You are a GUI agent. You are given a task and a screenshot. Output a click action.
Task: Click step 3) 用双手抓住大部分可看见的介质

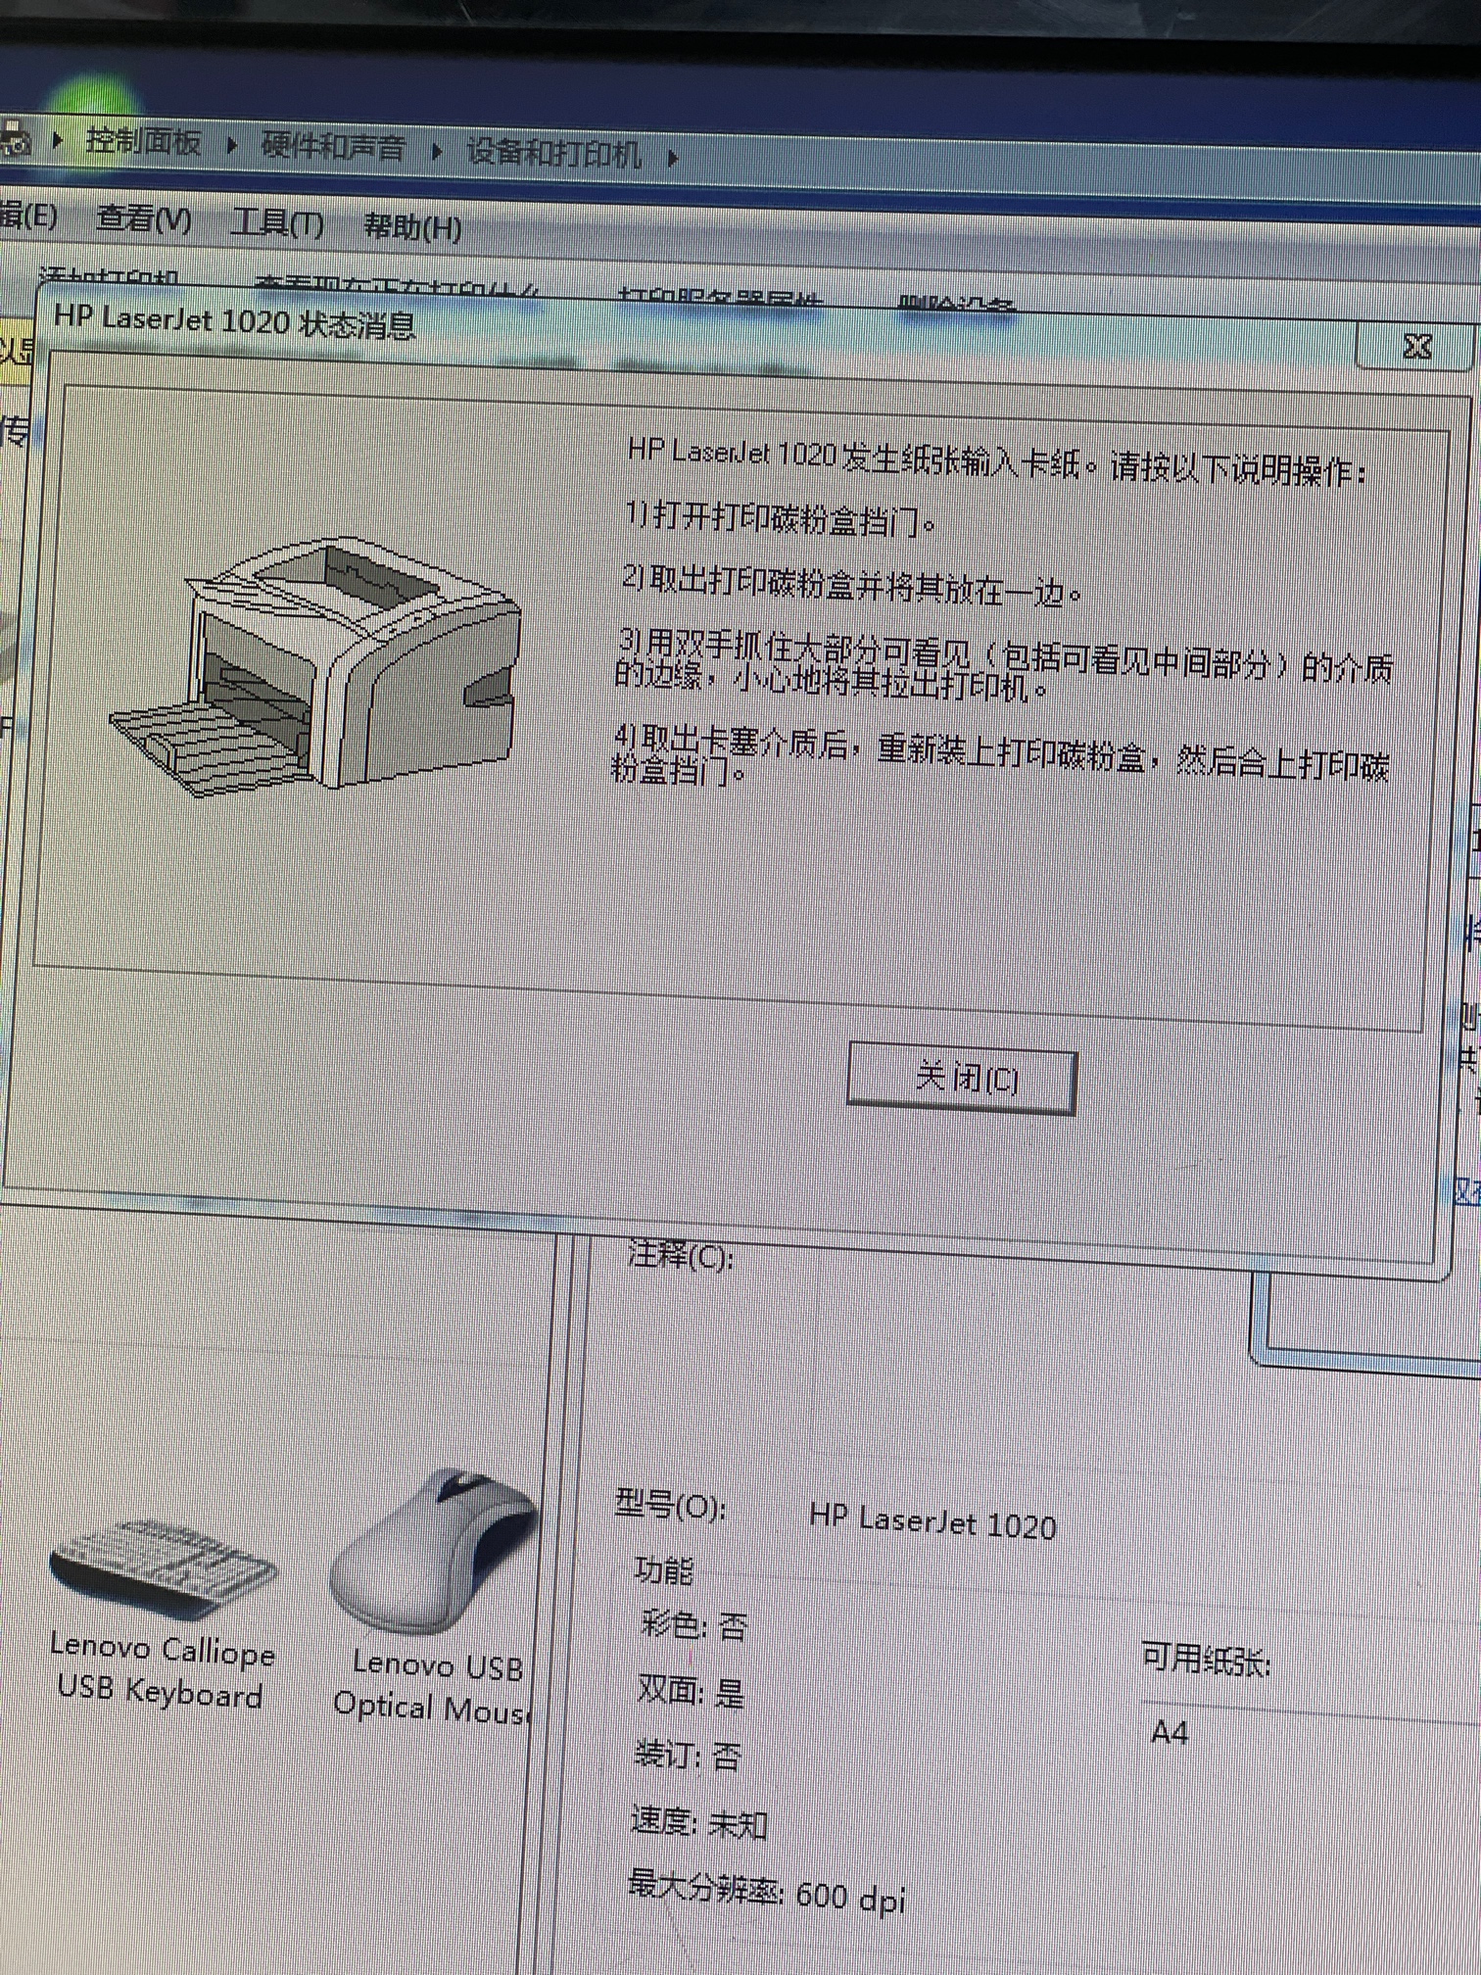[x=1004, y=666]
